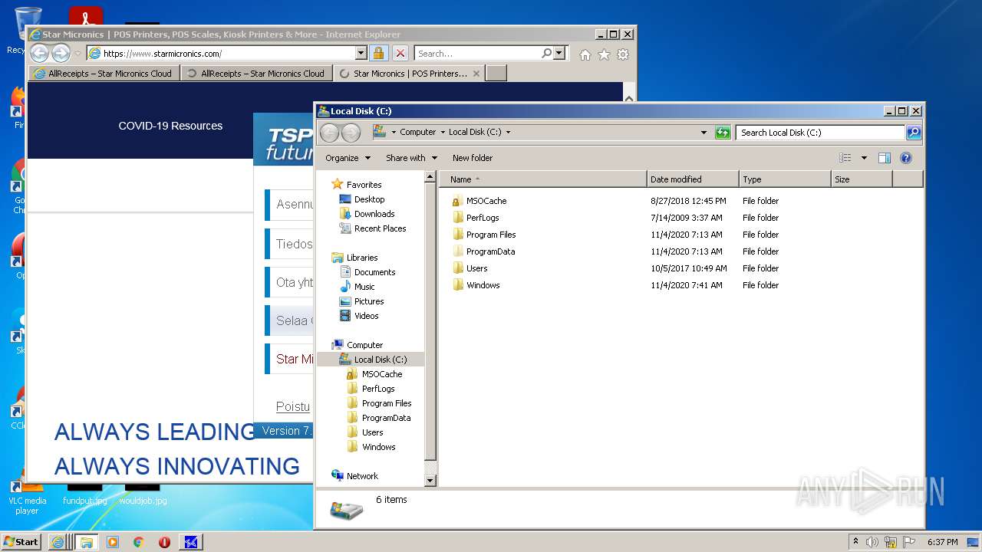982x552 pixels.
Task: Show hidden system tray icons
Action: (855, 542)
